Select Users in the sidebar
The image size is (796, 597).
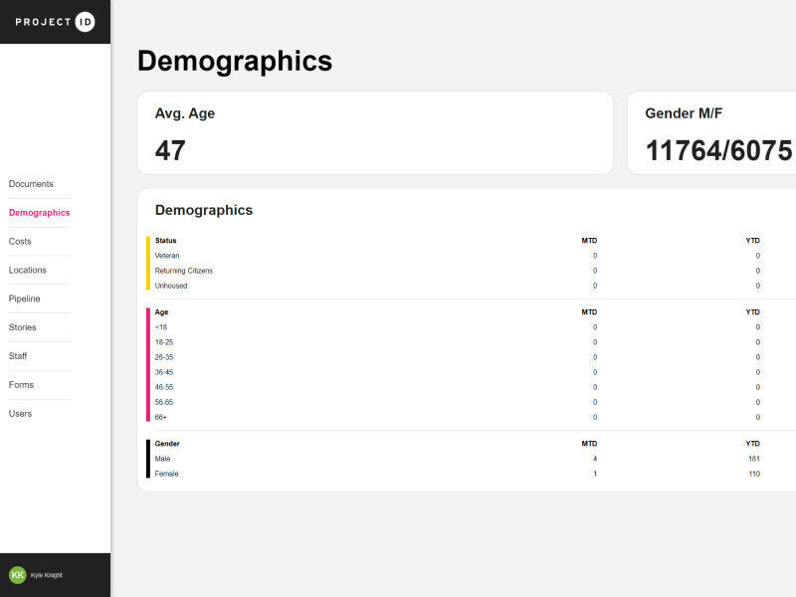20,414
